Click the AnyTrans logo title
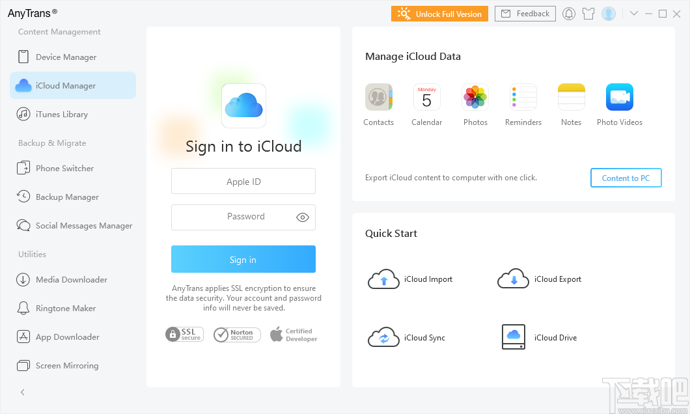The width and height of the screenshot is (690, 414). pos(33,13)
